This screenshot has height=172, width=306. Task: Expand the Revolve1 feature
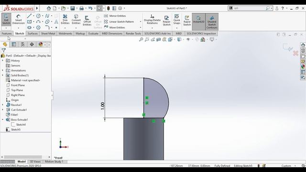pyautogui.click(x=2, y=105)
